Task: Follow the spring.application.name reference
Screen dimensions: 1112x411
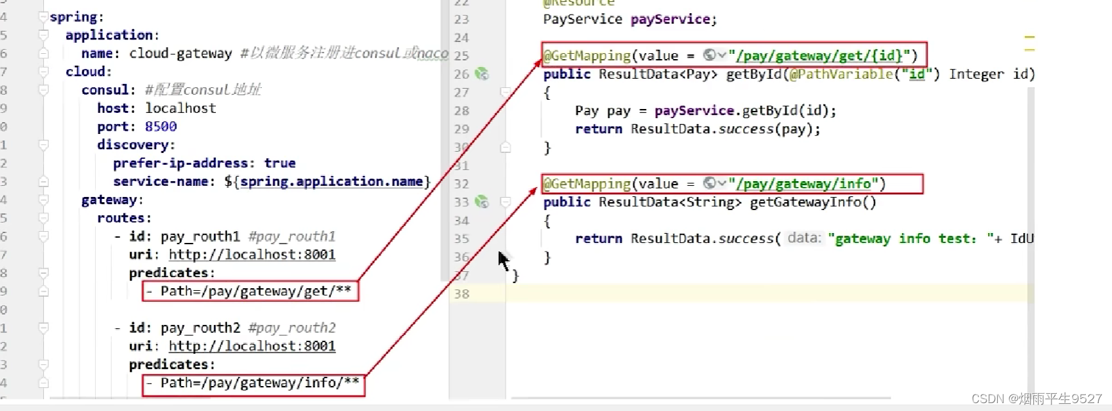Action: point(331,181)
